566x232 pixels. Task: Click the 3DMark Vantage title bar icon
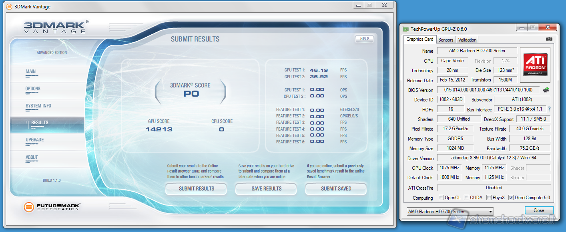point(9,7)
